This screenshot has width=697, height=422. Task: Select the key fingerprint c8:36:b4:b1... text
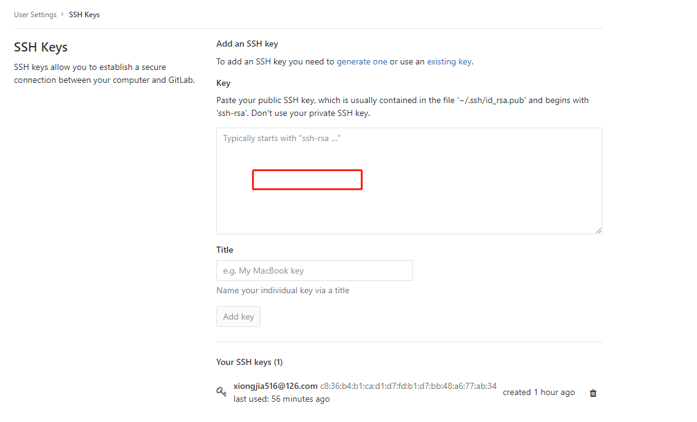[408, 386]
